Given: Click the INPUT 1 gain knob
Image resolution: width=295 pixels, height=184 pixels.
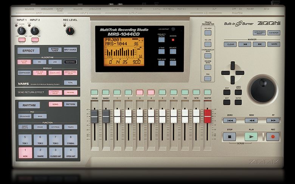Looking at the screenshot, I should pyautogui.click(x=22, y=31).
